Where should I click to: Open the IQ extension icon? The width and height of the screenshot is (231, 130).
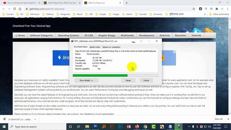[x=211, y=9]
